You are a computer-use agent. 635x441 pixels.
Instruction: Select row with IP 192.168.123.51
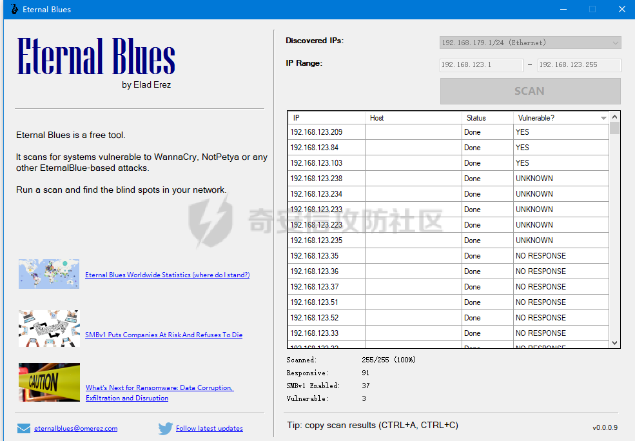coord(448,302)
